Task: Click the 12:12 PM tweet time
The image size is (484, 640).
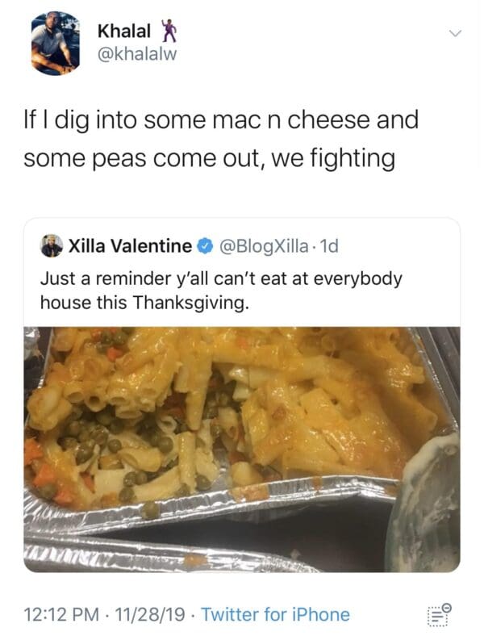Action: [61, 614]
